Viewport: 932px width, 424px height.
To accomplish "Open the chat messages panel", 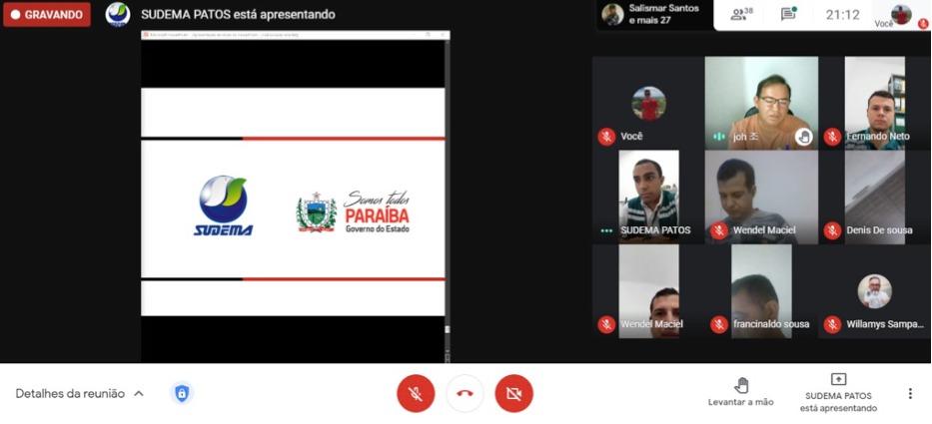I will [x=788, y=15].
